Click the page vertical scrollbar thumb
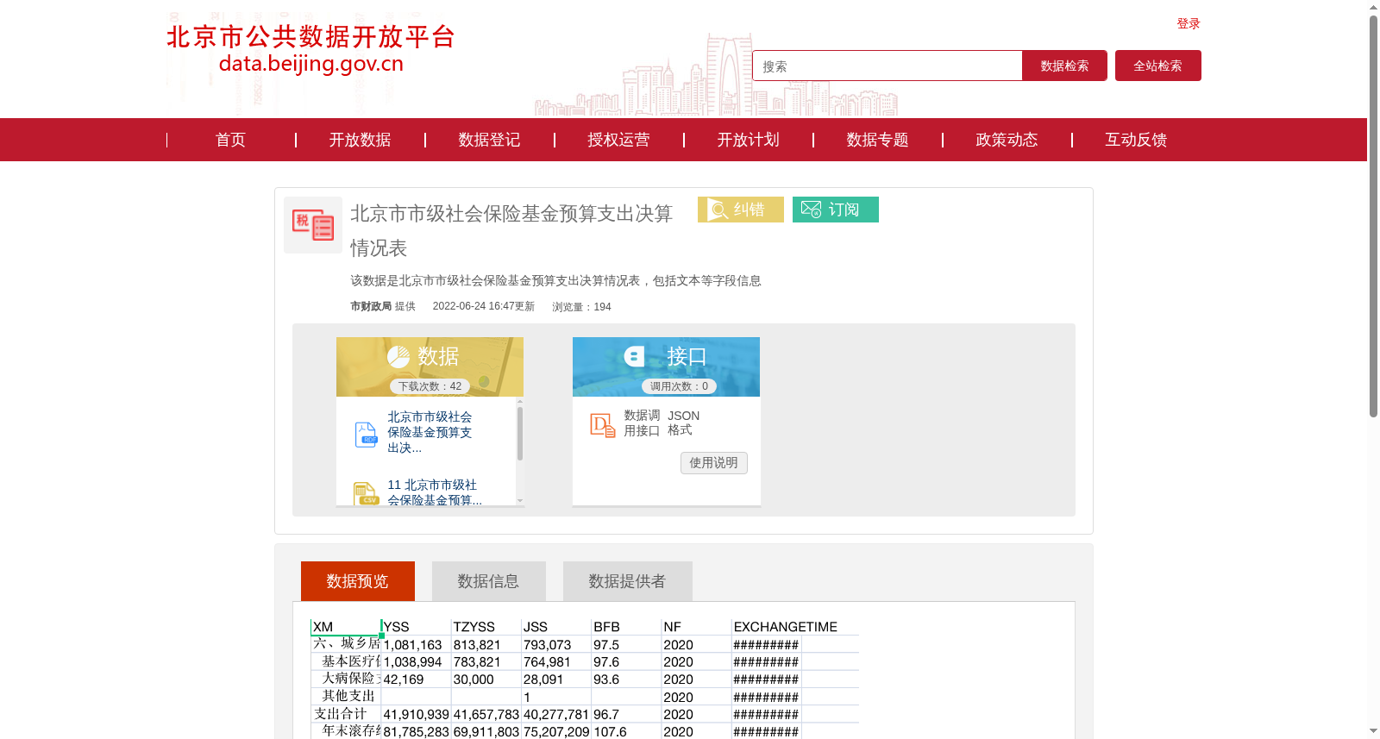The image size is (1380, 739). [1373, 216]
